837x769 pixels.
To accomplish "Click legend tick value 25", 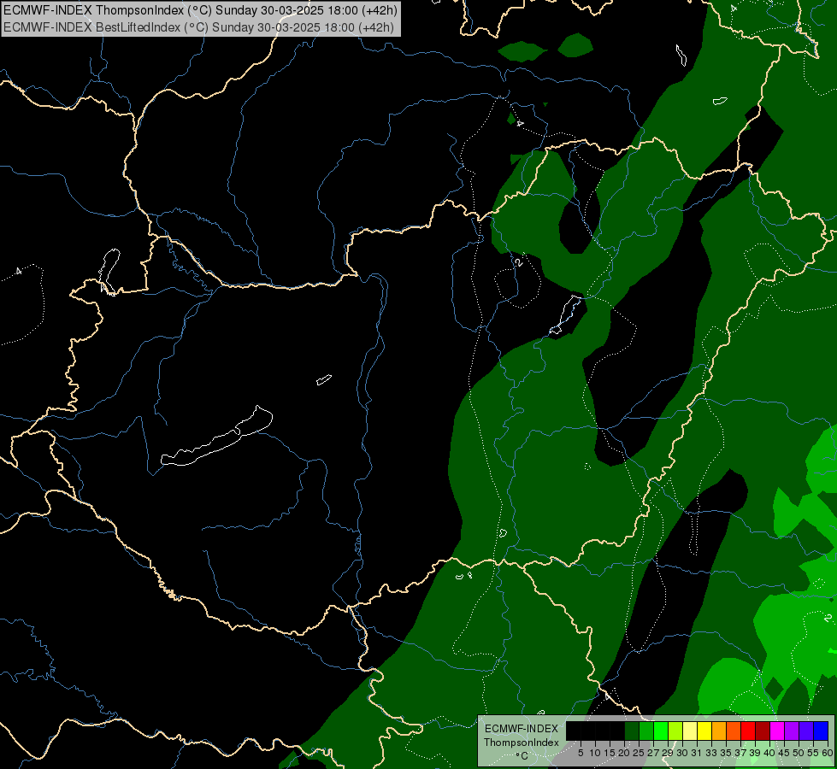I will coord(639,753).
